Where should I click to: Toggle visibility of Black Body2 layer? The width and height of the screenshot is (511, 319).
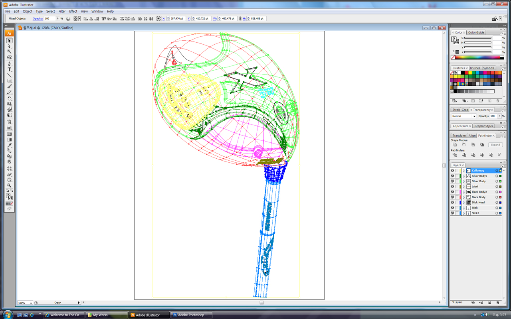(453, 192)
